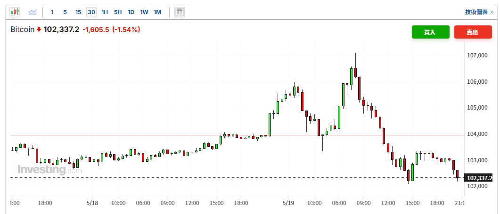The width and height of the screenshot is (500, 214).
Task: Select the candlestick chart type icon
Action: [x=15, y=12]
